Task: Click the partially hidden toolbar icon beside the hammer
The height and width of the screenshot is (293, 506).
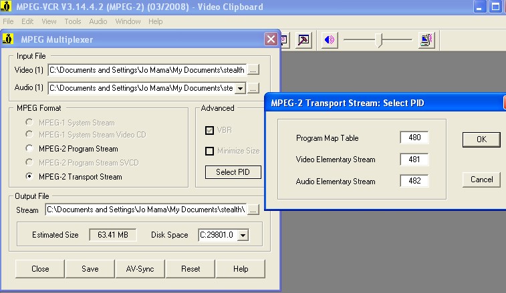Action: [284, 40]
